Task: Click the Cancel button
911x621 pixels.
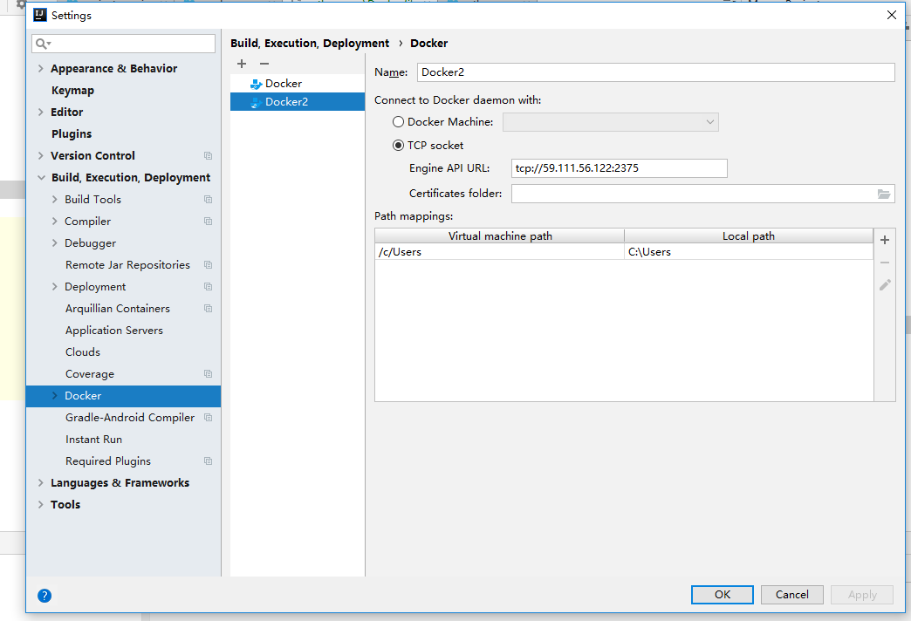Action: (792, 594)
